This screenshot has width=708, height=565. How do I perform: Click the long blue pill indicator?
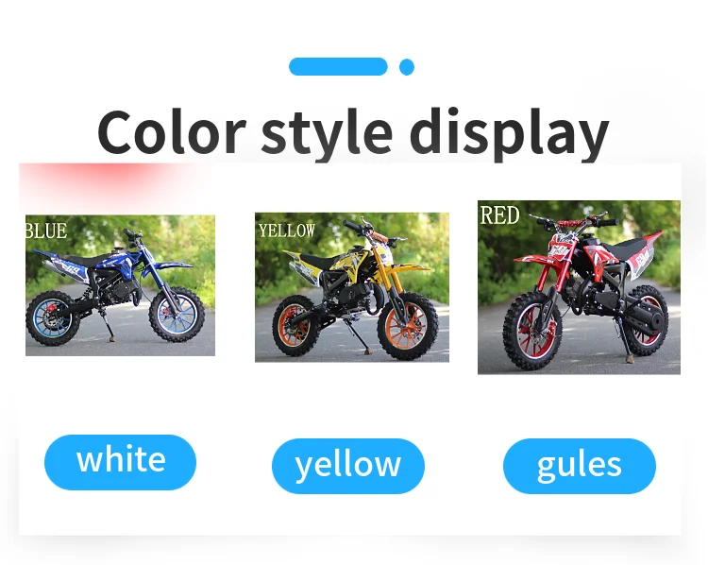[338, 66]
